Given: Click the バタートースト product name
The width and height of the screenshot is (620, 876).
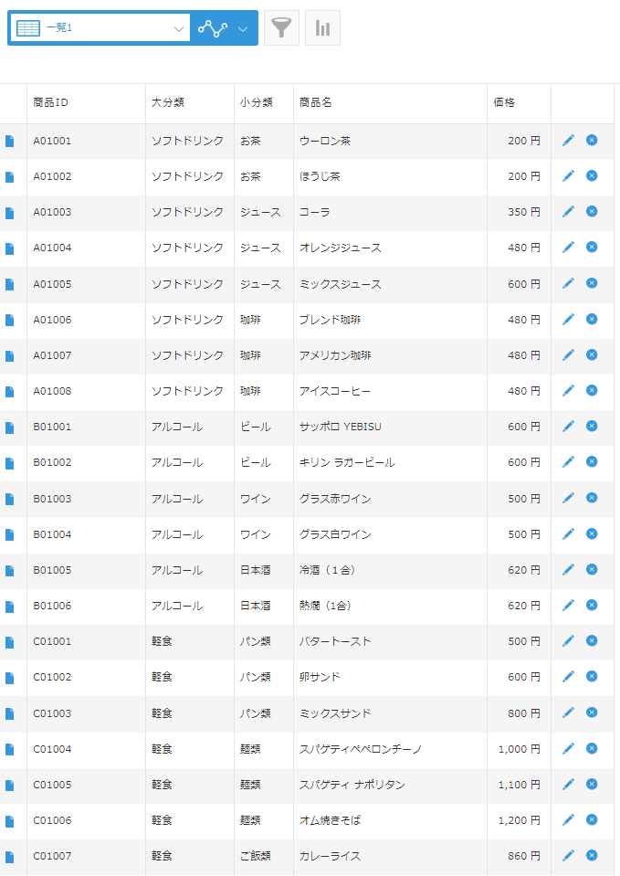Looking at the screenshot, I should (x=335, y=641).
